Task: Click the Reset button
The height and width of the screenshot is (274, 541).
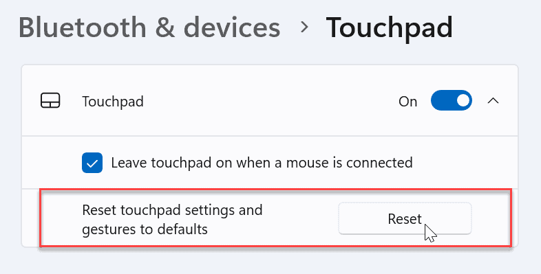Action: pos(405,218)
